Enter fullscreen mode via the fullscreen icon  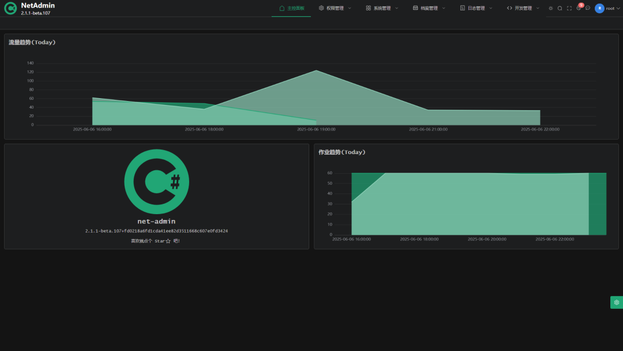[x=569, y=8]
